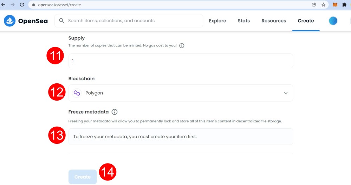Open the blue account avatar
Image resolution: width=351 pixels, height=185 pixels.
tap(333, 21)
